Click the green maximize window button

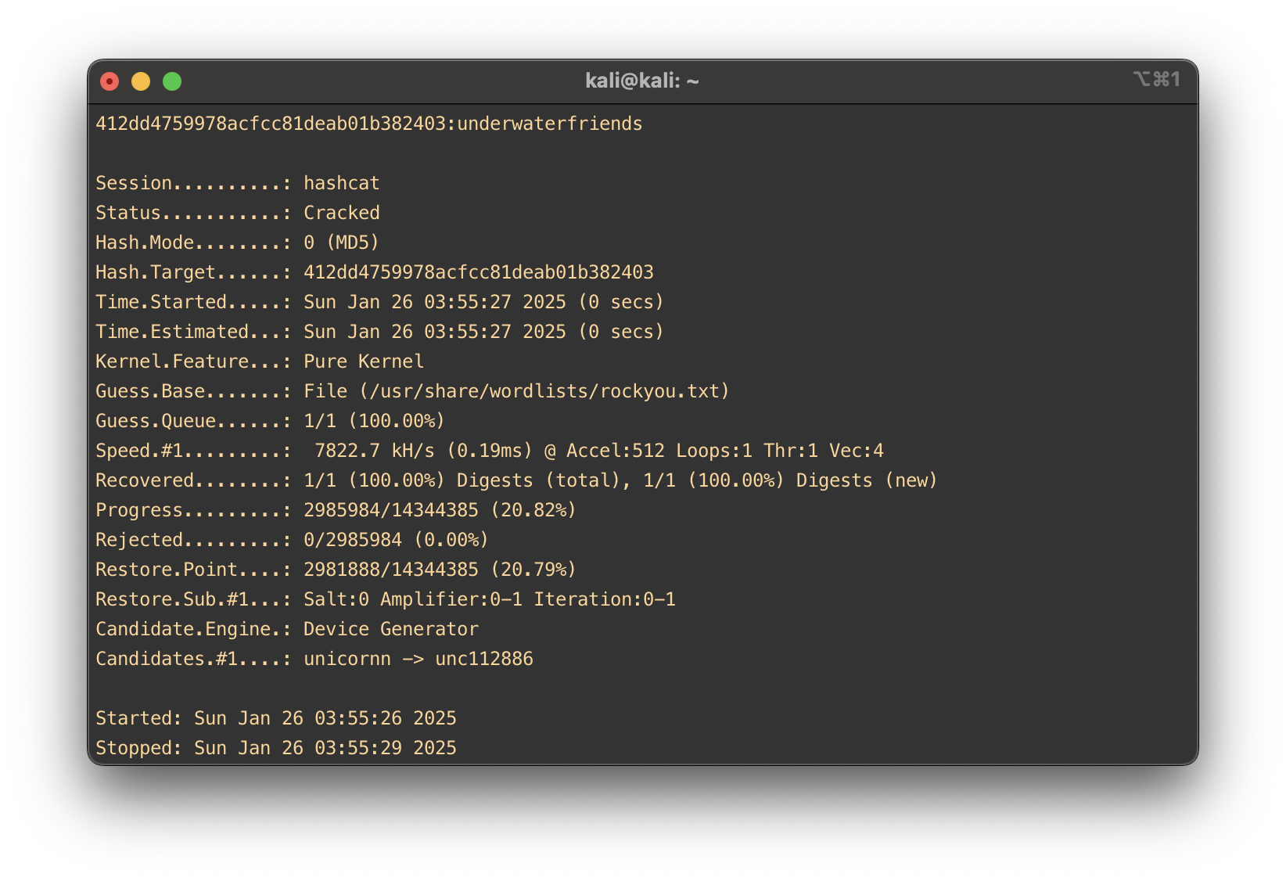172,81
